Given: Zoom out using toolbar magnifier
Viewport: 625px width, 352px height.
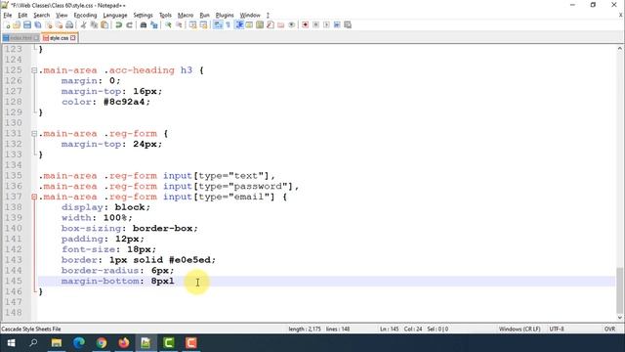Looking at the screenshot, I should 179,25.
